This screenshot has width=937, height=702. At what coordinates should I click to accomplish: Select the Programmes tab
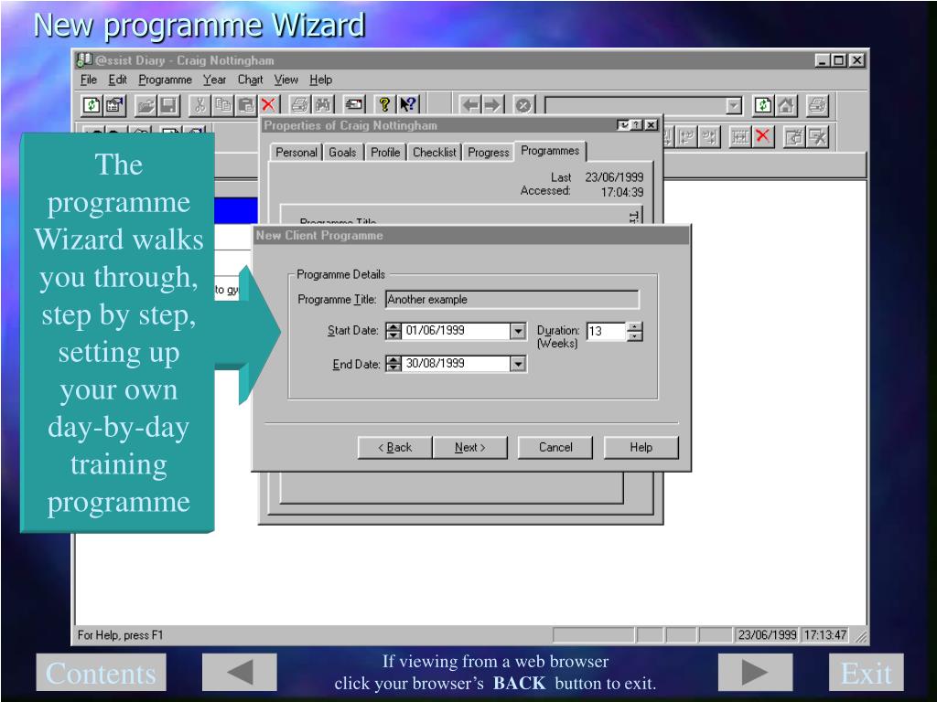550,151
